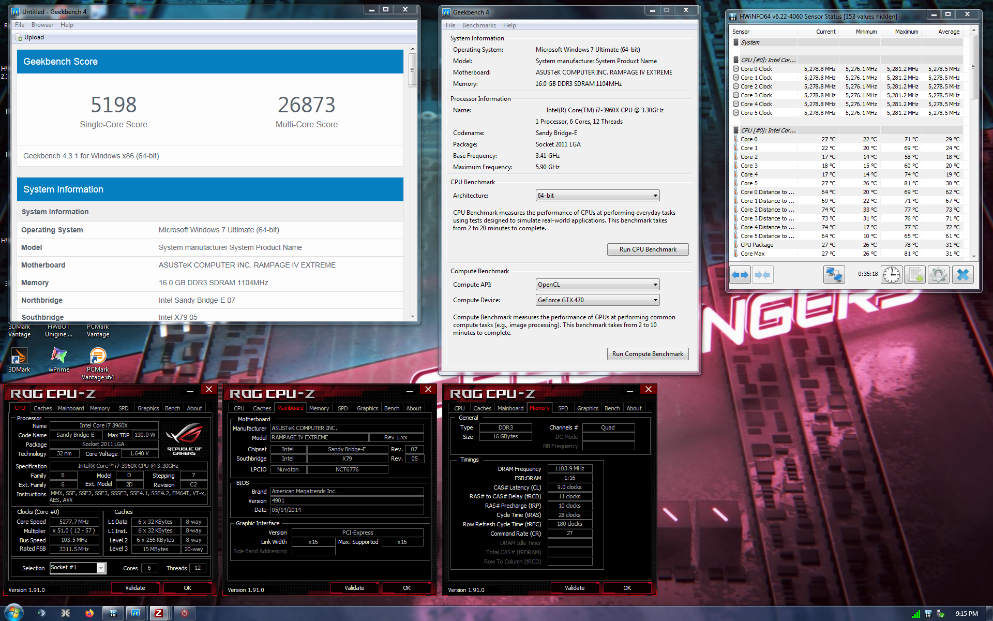Click Validate in the left CPU-Z window
This screenshot has width=993, height=621.
coord(135,588)
